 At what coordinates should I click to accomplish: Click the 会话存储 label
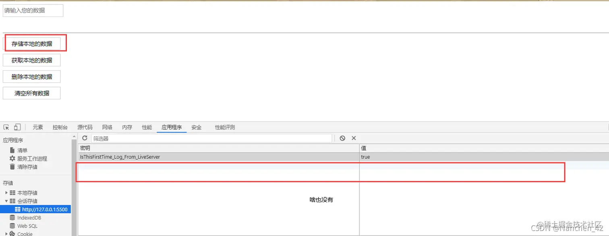(27, 201)
